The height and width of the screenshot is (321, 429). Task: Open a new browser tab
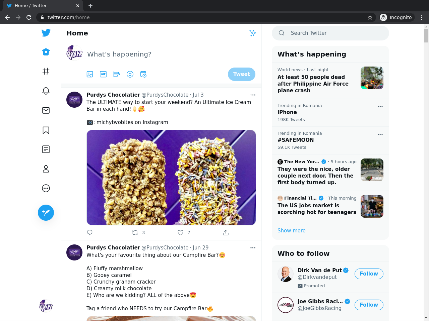(90, 6)
